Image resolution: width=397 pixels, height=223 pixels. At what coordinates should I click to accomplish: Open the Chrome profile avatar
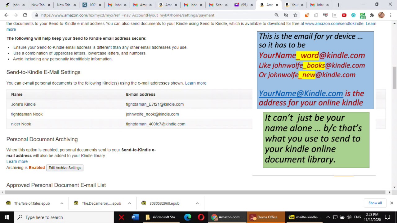click(x=381, y=15)
